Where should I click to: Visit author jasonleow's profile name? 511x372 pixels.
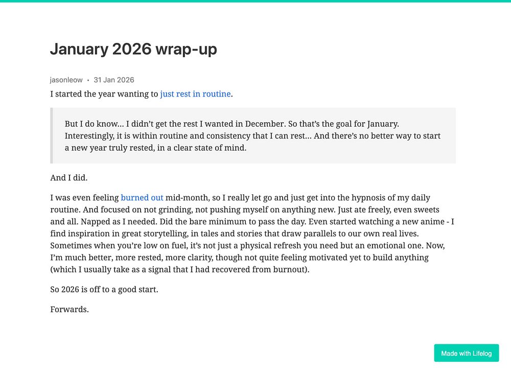pos(66,80)
